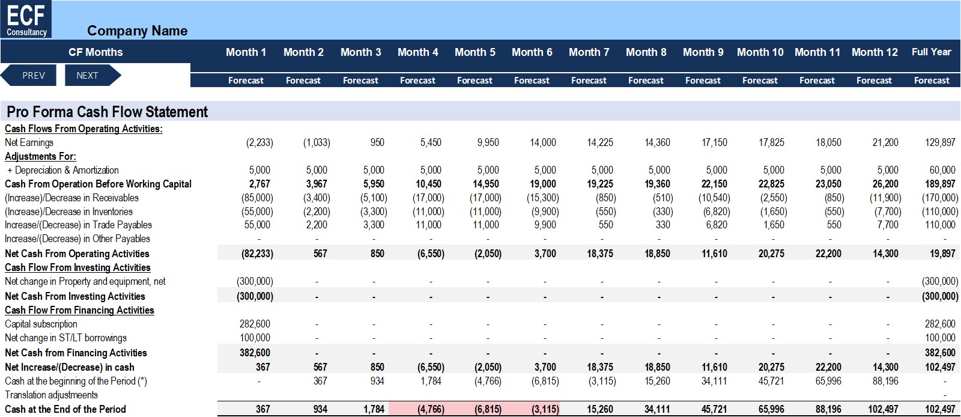The image size is (961, 417).
Task: Select Cash at the End of the Period label
Action: (x=65, y=409)
